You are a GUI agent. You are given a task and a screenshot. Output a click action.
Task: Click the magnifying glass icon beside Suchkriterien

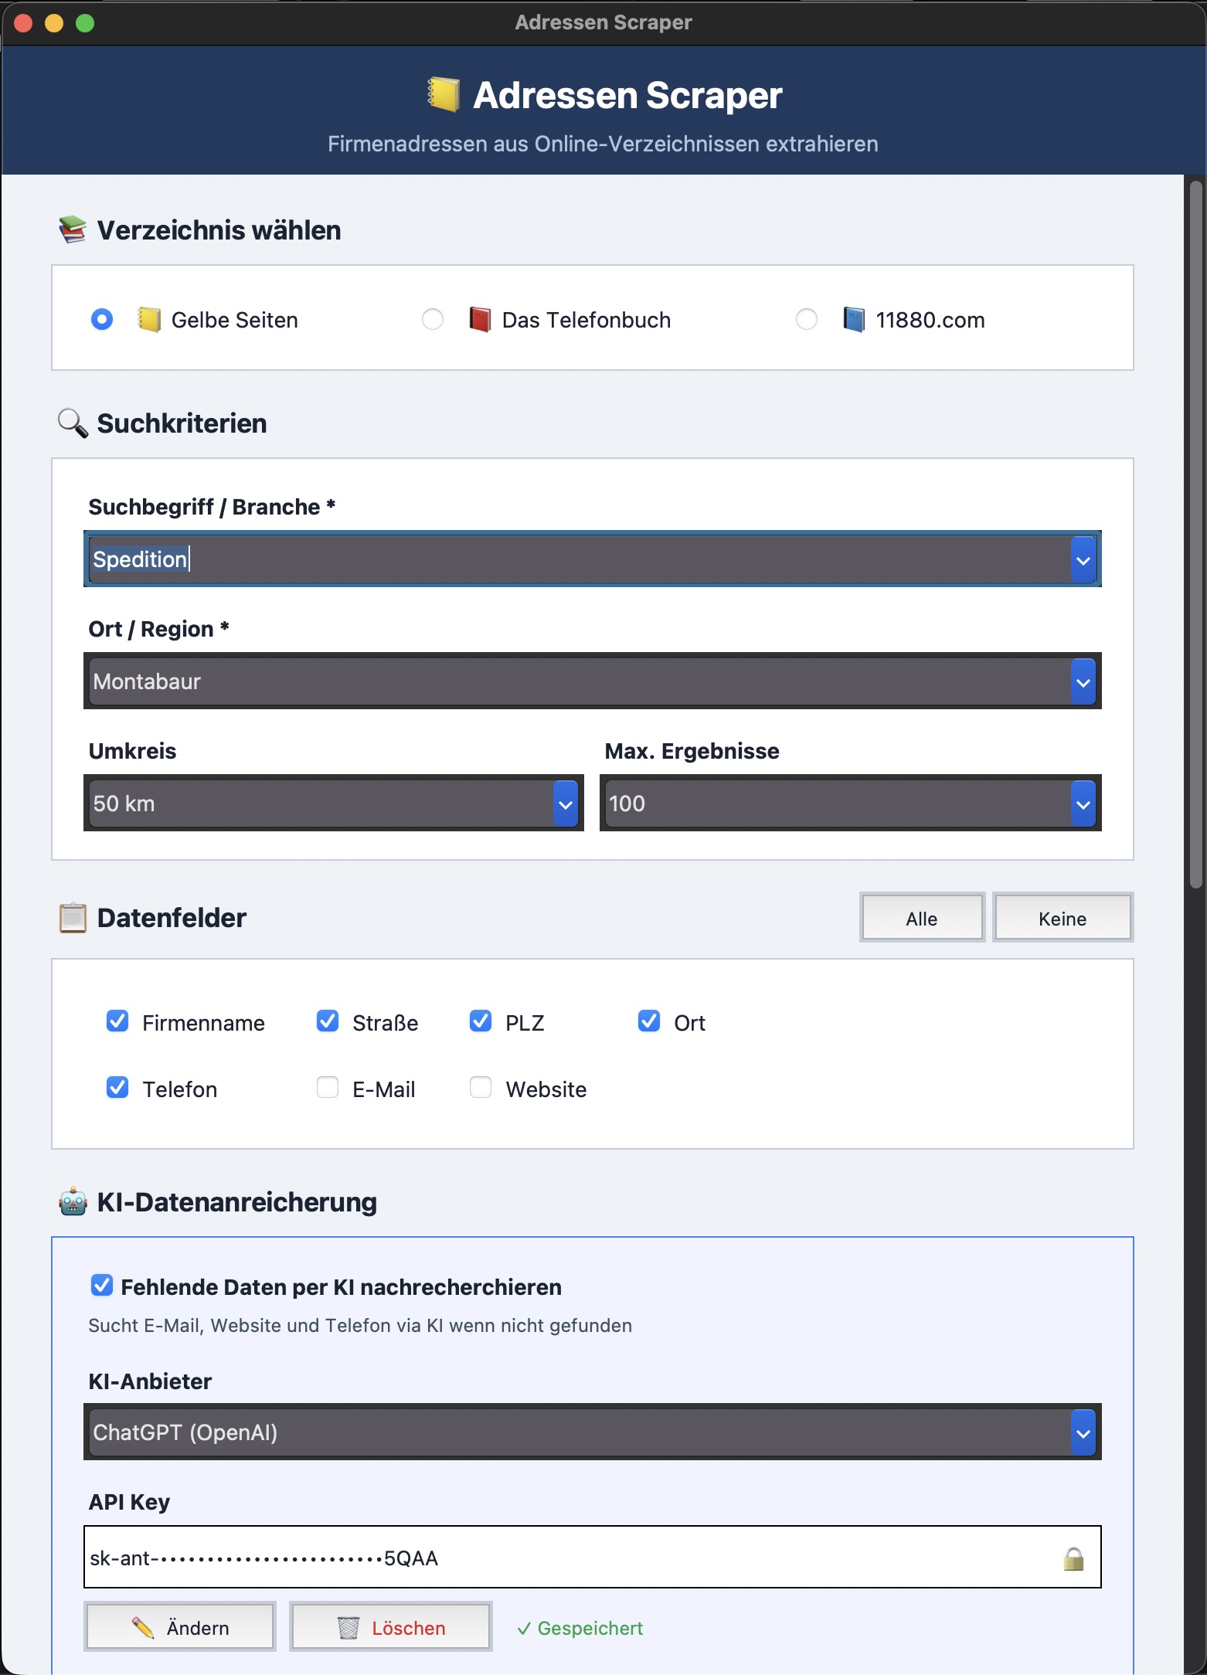[73, 423]
